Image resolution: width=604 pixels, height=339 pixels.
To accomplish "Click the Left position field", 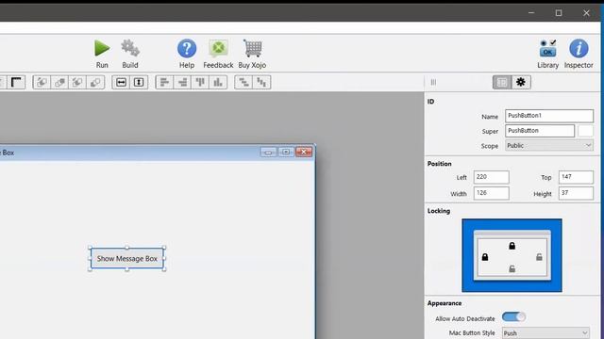I will pyautogui.click(x=491, y=177).
